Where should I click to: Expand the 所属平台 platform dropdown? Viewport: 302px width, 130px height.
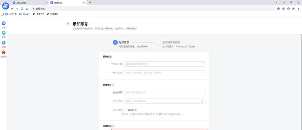(165, 64)
